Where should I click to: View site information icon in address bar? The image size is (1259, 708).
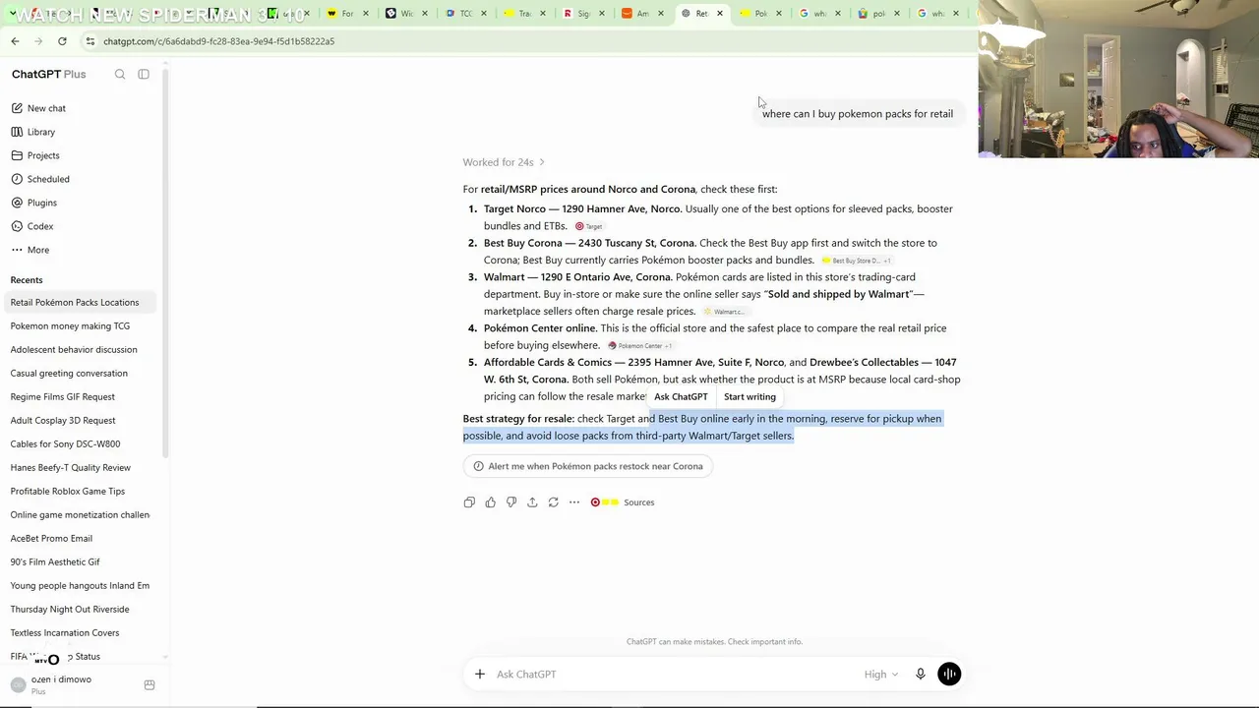(x=90, y=41)
